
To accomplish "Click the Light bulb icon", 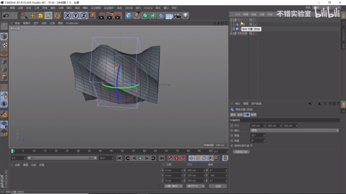I will pyautogui.click(x=185, y=15).
